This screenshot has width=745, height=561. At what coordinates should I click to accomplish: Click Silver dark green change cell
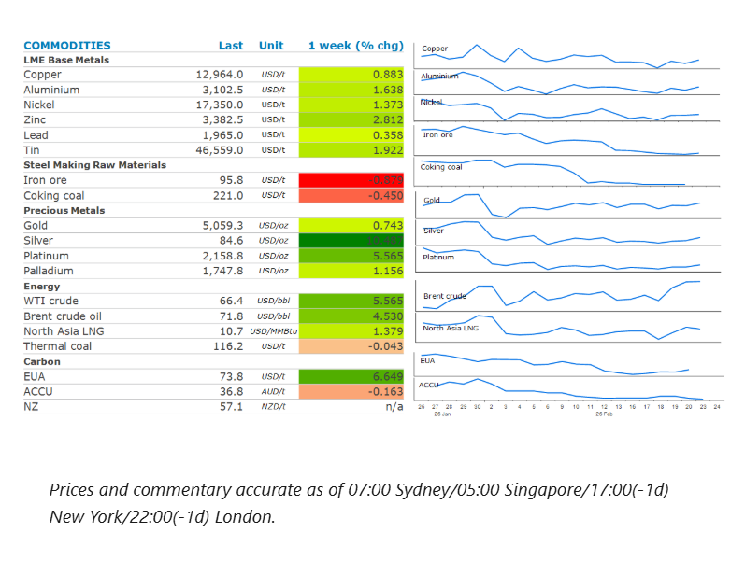(x=351, y=241)
